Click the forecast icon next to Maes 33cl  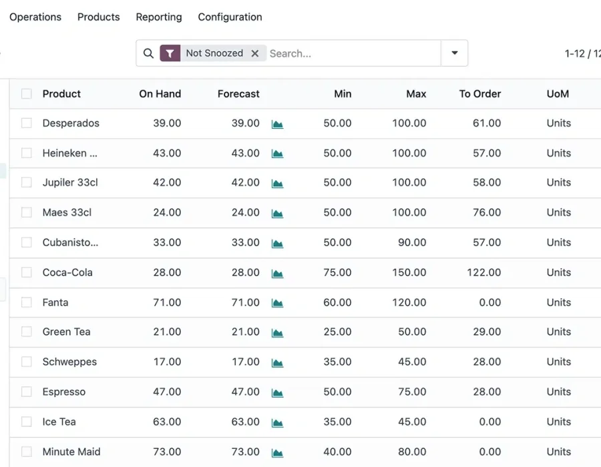click(x=278, y=212)
